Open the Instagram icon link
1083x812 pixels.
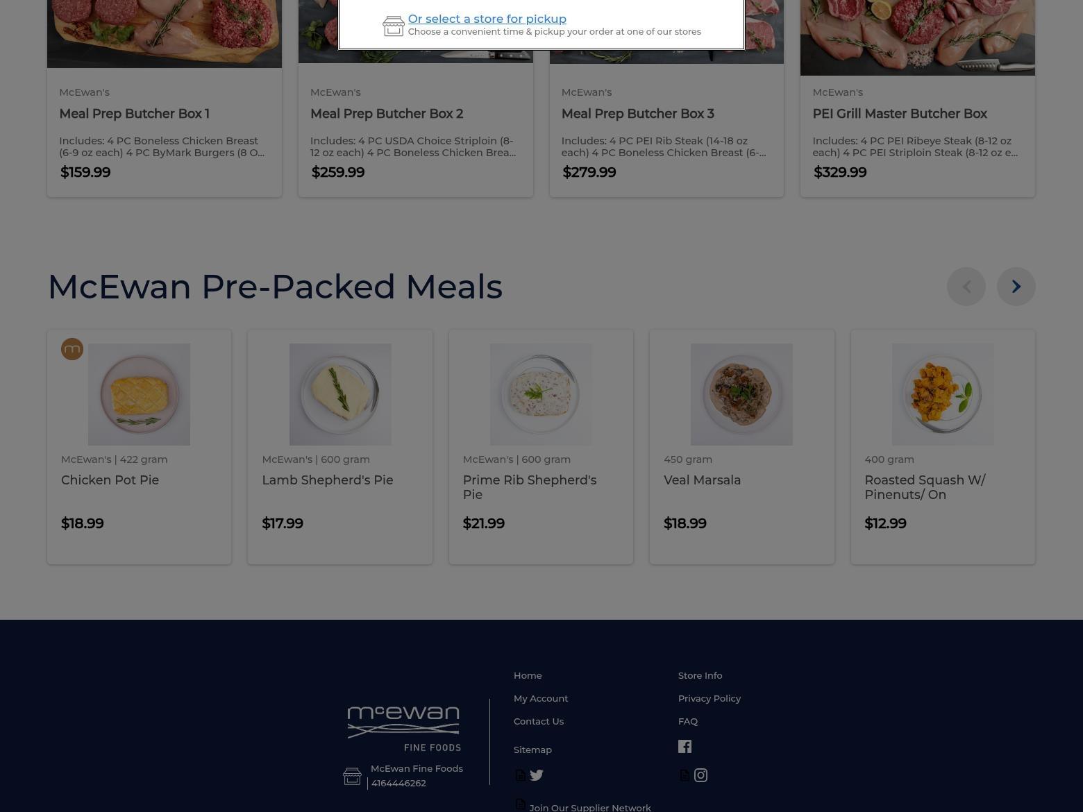click(700, 775)
